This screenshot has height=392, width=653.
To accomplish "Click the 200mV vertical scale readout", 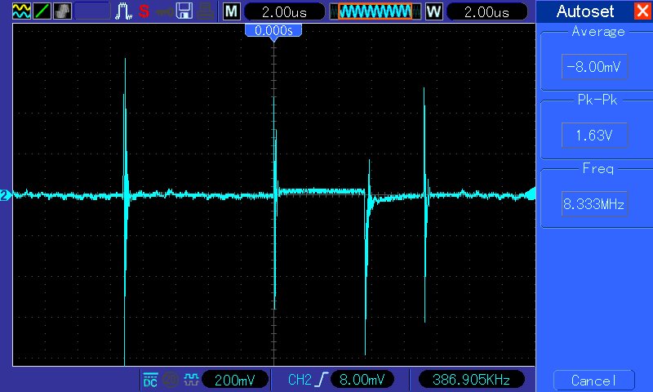I will pos(235,380).
